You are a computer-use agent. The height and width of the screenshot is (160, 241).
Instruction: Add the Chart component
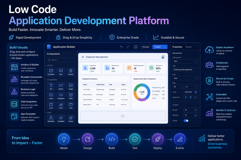click(x=61, y=106)
